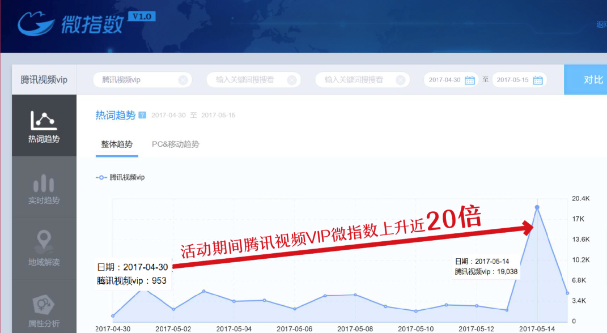This screenshot has height=333, width=607.
Task: Open the 热词趋势 sidebar icon
Action: tap(44, 121)
